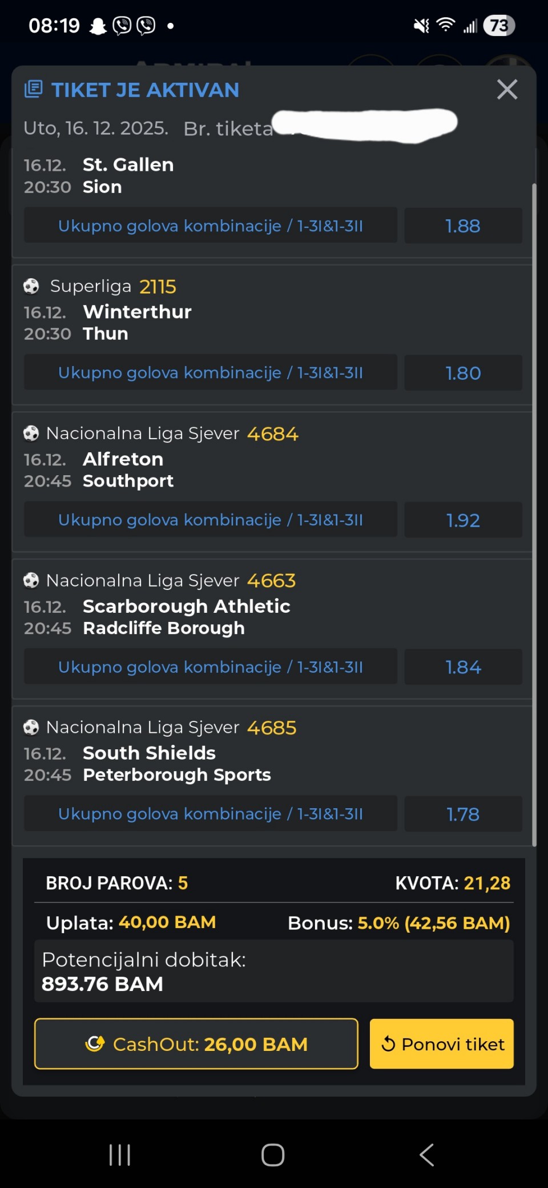Screen dimensions: 548x1188
Task: Tap soccer ball icon for match 4663
Action: tap(31, 580)
